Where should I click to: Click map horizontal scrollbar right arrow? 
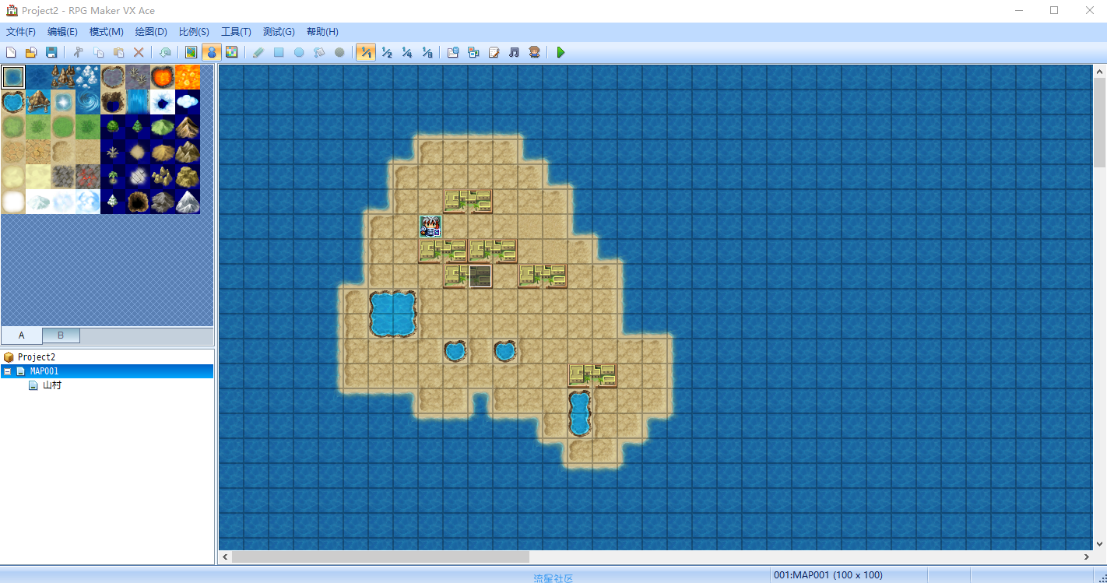(x=1087, y=557)
